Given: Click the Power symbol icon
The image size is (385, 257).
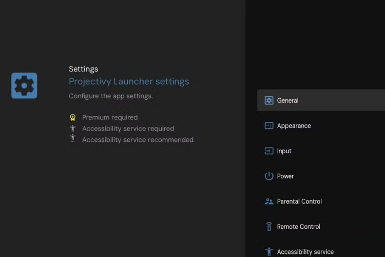Looking at the screenshot, I should point(269,176).
